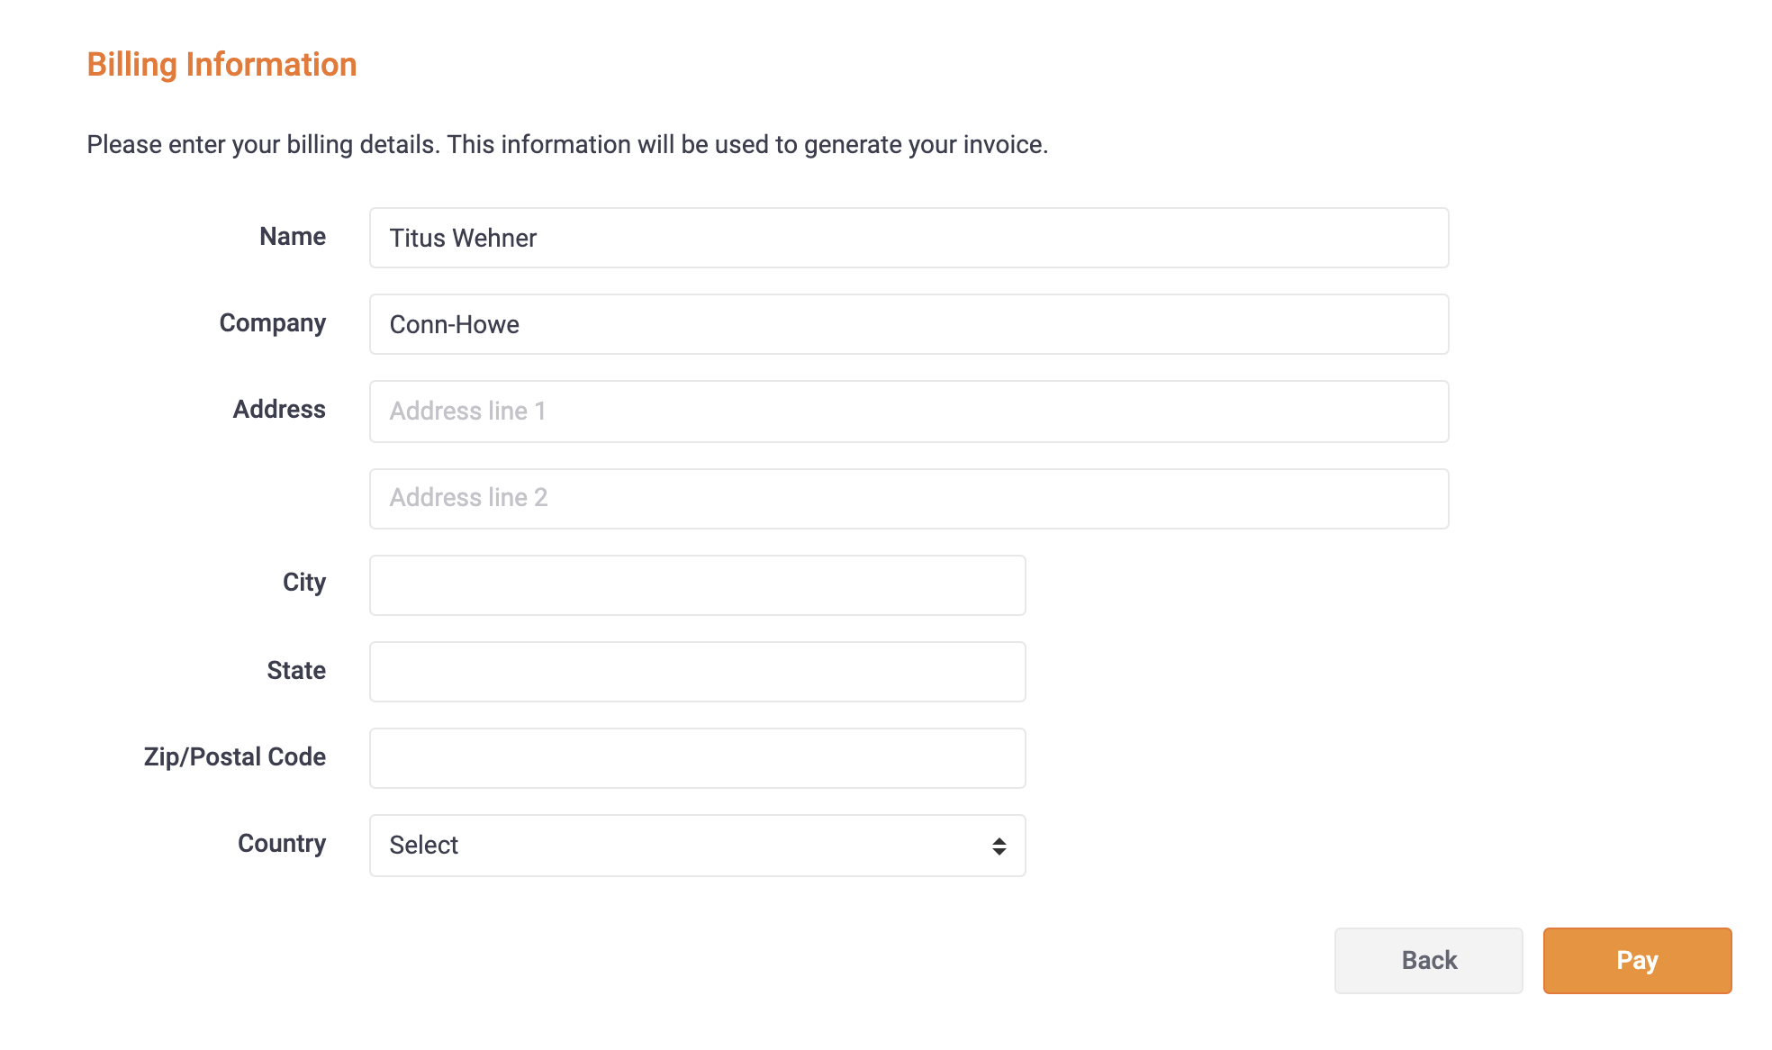
Task: Click the Company label text
Action: 273,322
